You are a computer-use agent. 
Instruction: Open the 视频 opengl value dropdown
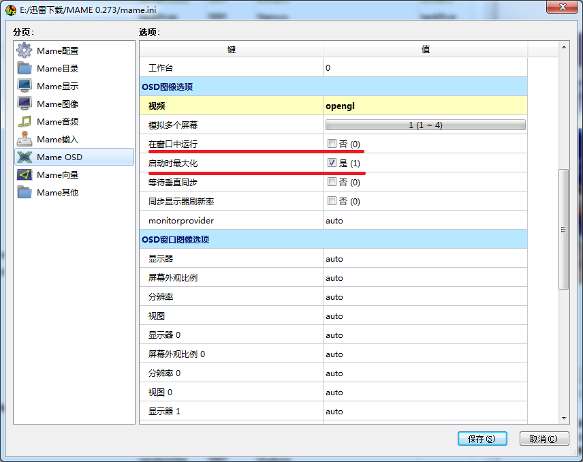click(425, 106)
